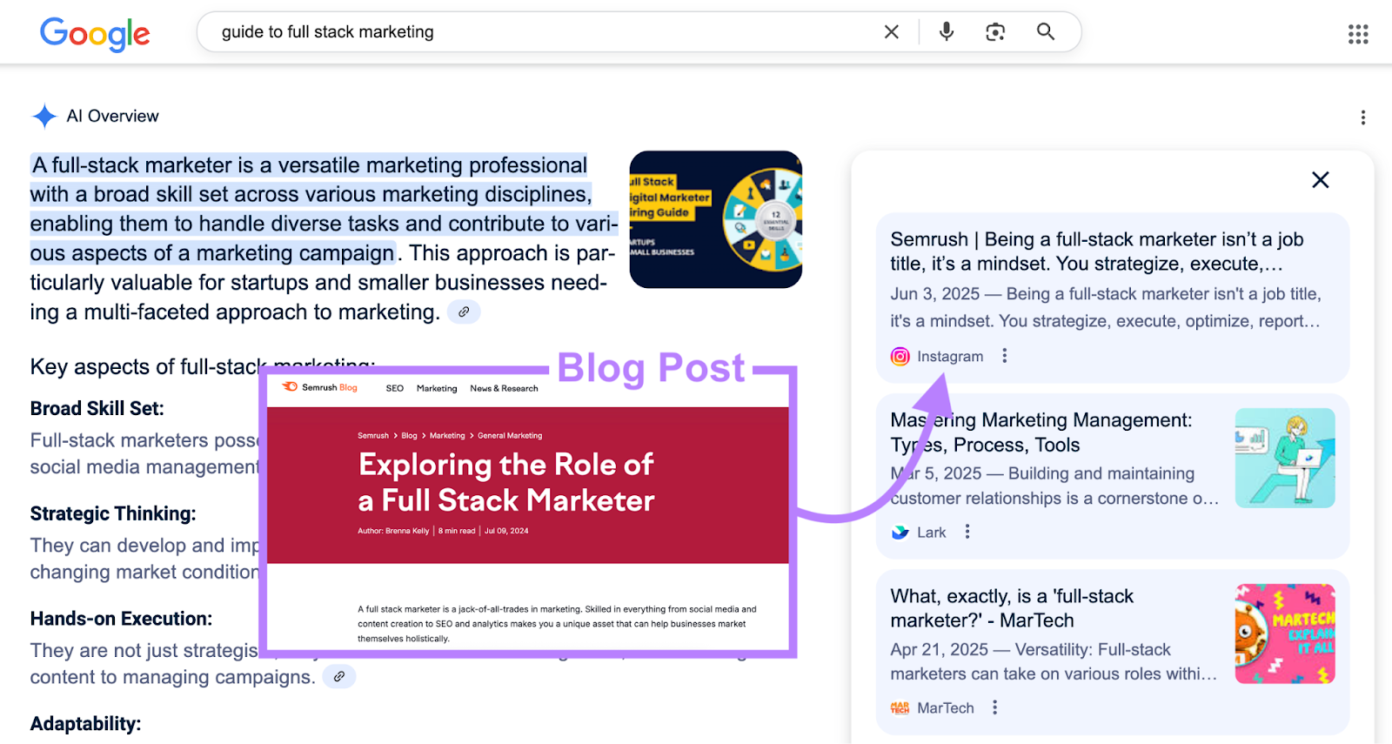Viewport: 1392px width, 744px height.
Task: Click into the search input field
Action: pos(539,32)
